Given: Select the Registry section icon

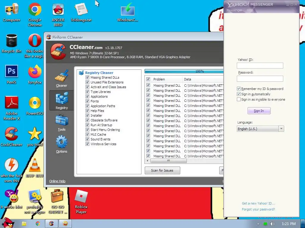Looking at the screenshot, I should click(61, 100).
